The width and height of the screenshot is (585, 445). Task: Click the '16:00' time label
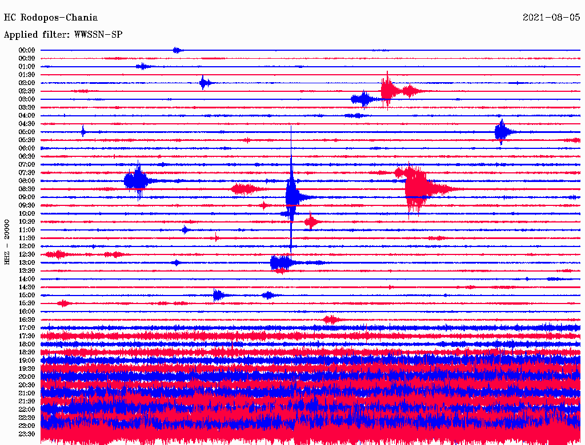27,311
